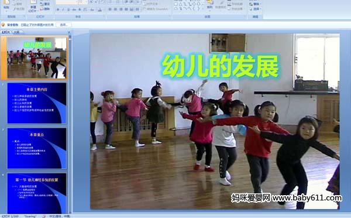
Task: Toggle italic formatting
Action: pyautogui.click(x=63, y=9)
